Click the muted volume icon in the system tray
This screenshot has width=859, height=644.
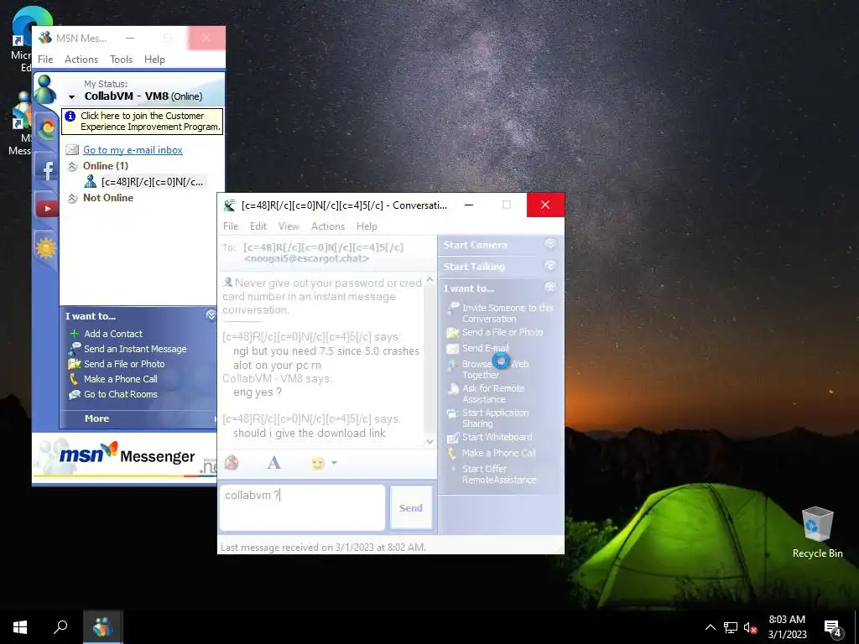click(750, 627)
